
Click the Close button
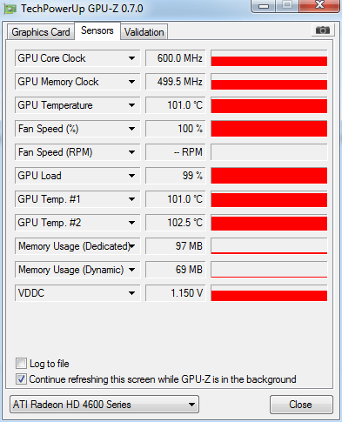tap(301, 405)
